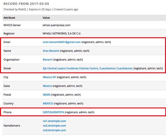Open the ns3.dnsimple.com nameserver link
The image size is (166, 138).
click(x=54, y=130)
